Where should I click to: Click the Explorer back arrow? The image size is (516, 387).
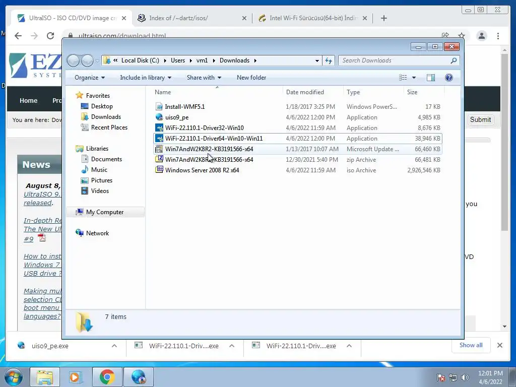click(73, 60)
